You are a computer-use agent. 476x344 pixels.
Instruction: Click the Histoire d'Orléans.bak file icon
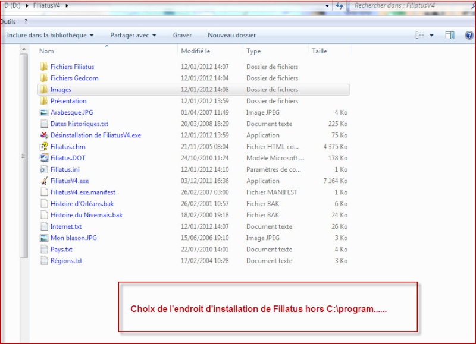coord(44,204)
